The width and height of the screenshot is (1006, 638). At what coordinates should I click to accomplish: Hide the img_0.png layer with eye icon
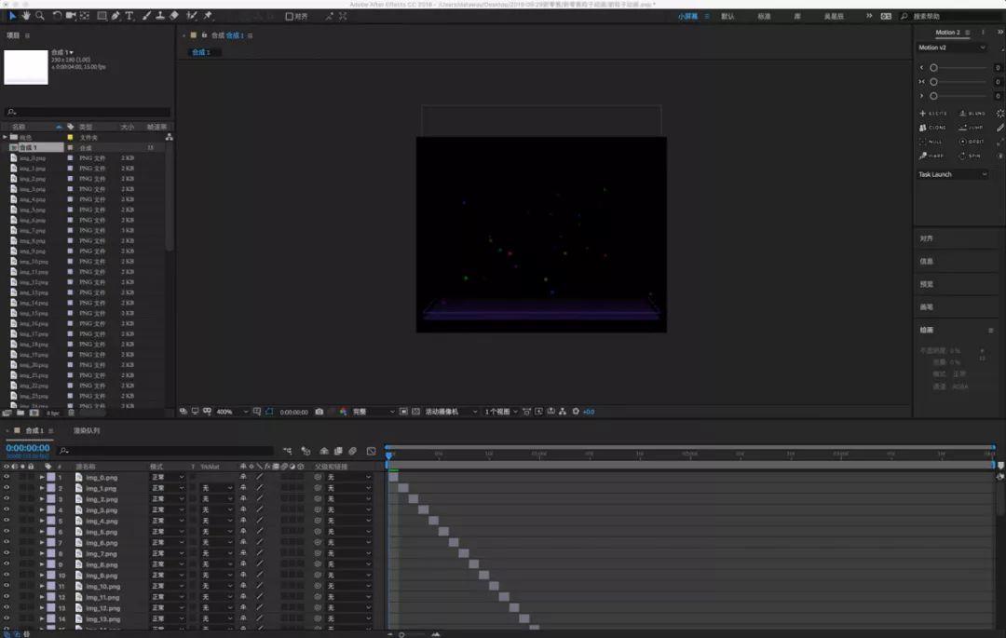pos(7,477)
